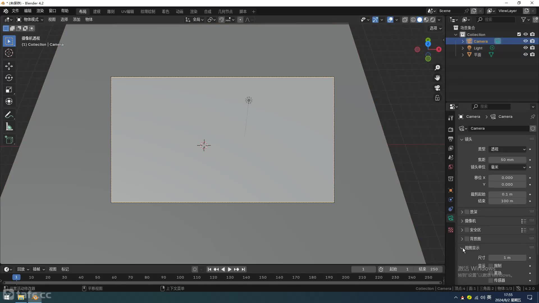
Task: Hide Camera in viewport via eye icon
Action: pyautogui.click(x=526, y=41)
